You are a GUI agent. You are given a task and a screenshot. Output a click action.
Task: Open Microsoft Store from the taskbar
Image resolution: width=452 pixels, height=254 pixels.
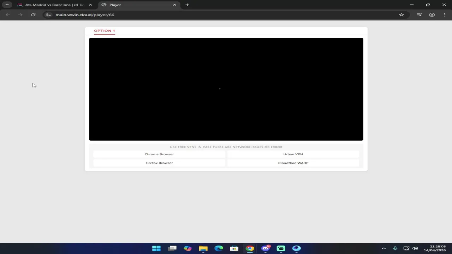234,248
